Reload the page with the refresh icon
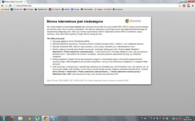 click(10, 6)
